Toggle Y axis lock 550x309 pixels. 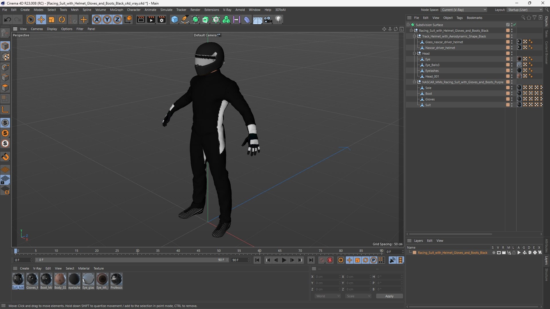click(x=107, y=19)
